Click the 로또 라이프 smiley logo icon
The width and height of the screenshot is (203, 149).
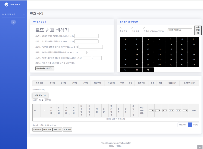[6, 5]
